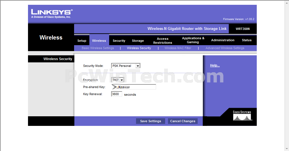289x151 pixels.
Task: Click the Linksys logo
Action: click(x=52, y=14)
